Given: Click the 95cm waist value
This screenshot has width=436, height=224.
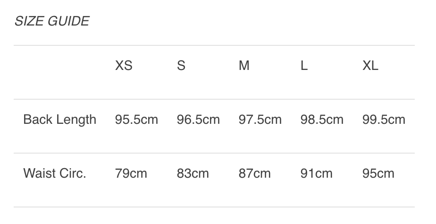Looking at the screenshot, I should pyautogui.click(x=378, y=173).
